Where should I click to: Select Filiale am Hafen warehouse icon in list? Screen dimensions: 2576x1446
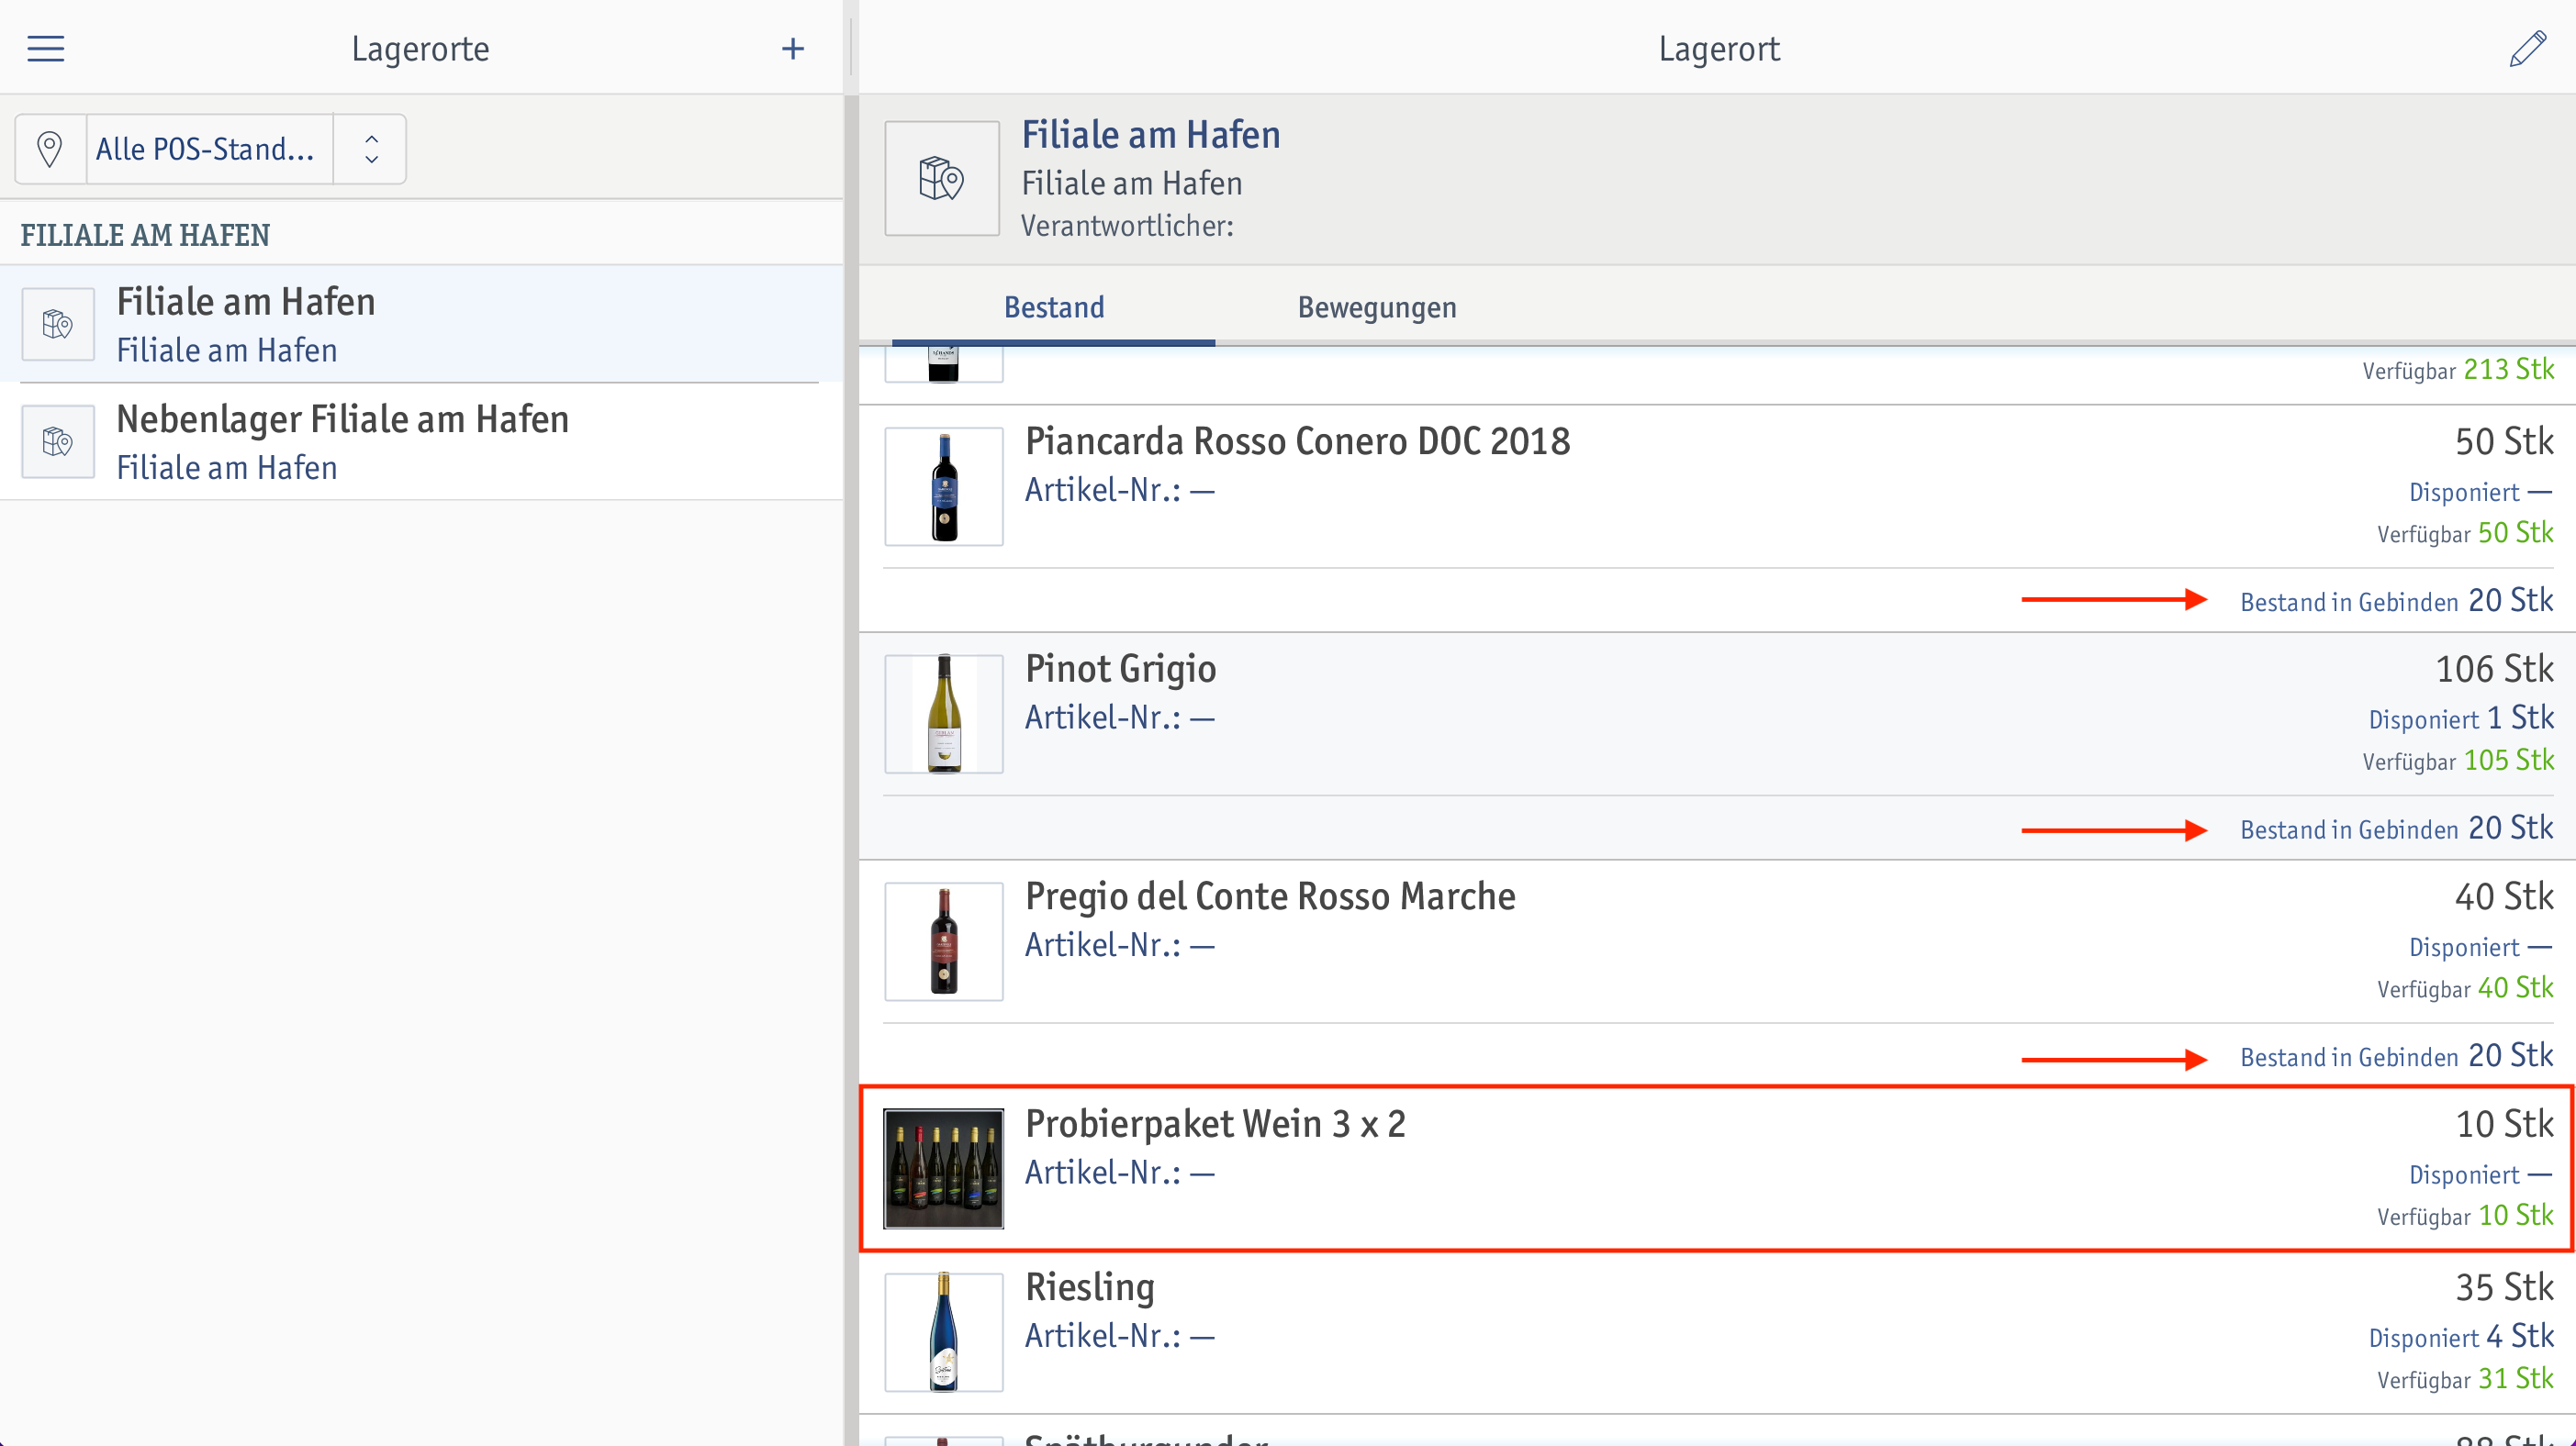click(x=58, y=324)
